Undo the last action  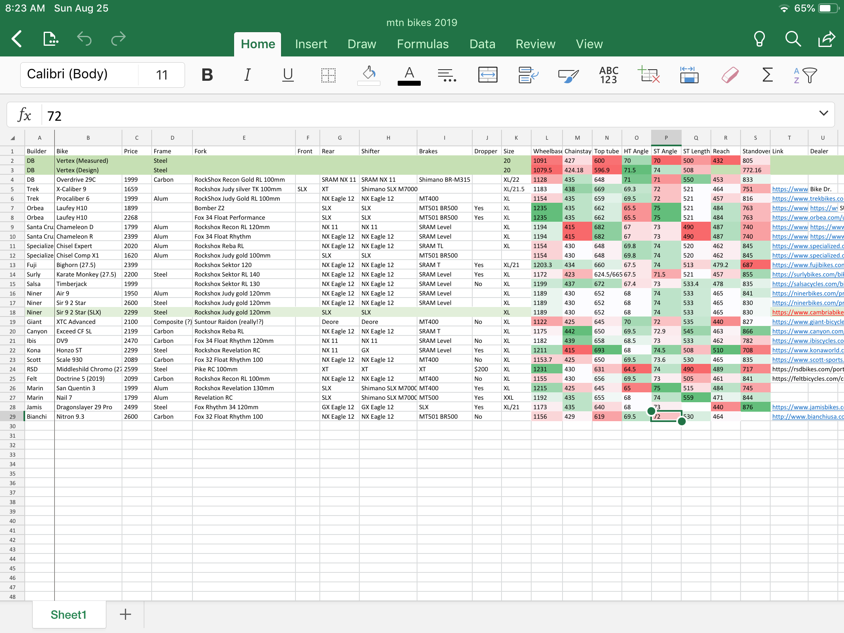coord(84,39)
